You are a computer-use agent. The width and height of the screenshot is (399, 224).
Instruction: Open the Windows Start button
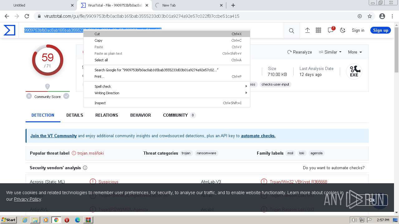pyautogui.click(x=9, y=220)
